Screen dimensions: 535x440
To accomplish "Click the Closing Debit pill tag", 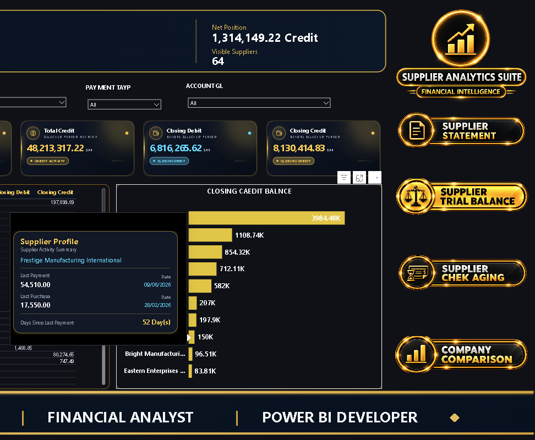I will 169,161.
